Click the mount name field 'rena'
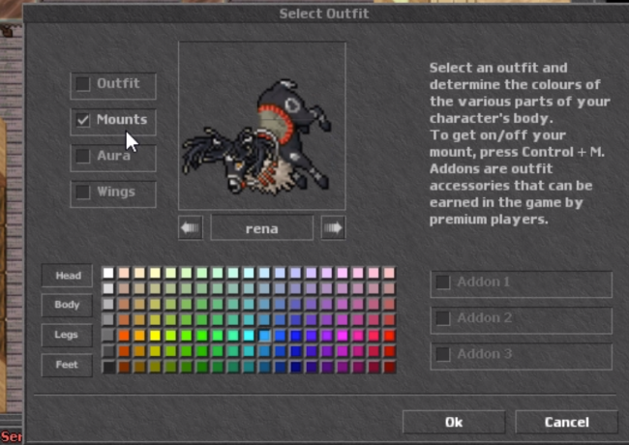Image resolution: width=629 pixels, height=445 pixels. (x=262, y=228)
